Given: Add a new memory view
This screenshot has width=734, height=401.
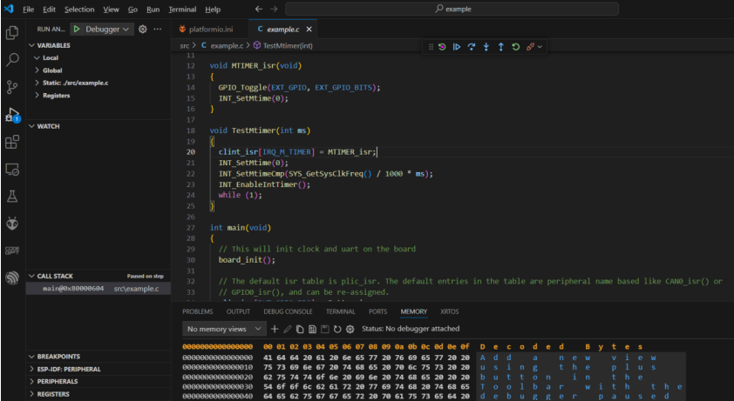Looking at the screenshot, I should 275,329.
